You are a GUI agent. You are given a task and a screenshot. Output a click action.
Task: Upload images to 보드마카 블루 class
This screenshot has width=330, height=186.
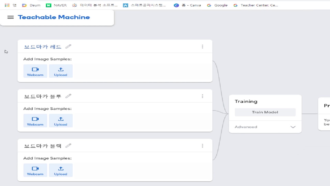pyautogui.click(x=61, y=121)
